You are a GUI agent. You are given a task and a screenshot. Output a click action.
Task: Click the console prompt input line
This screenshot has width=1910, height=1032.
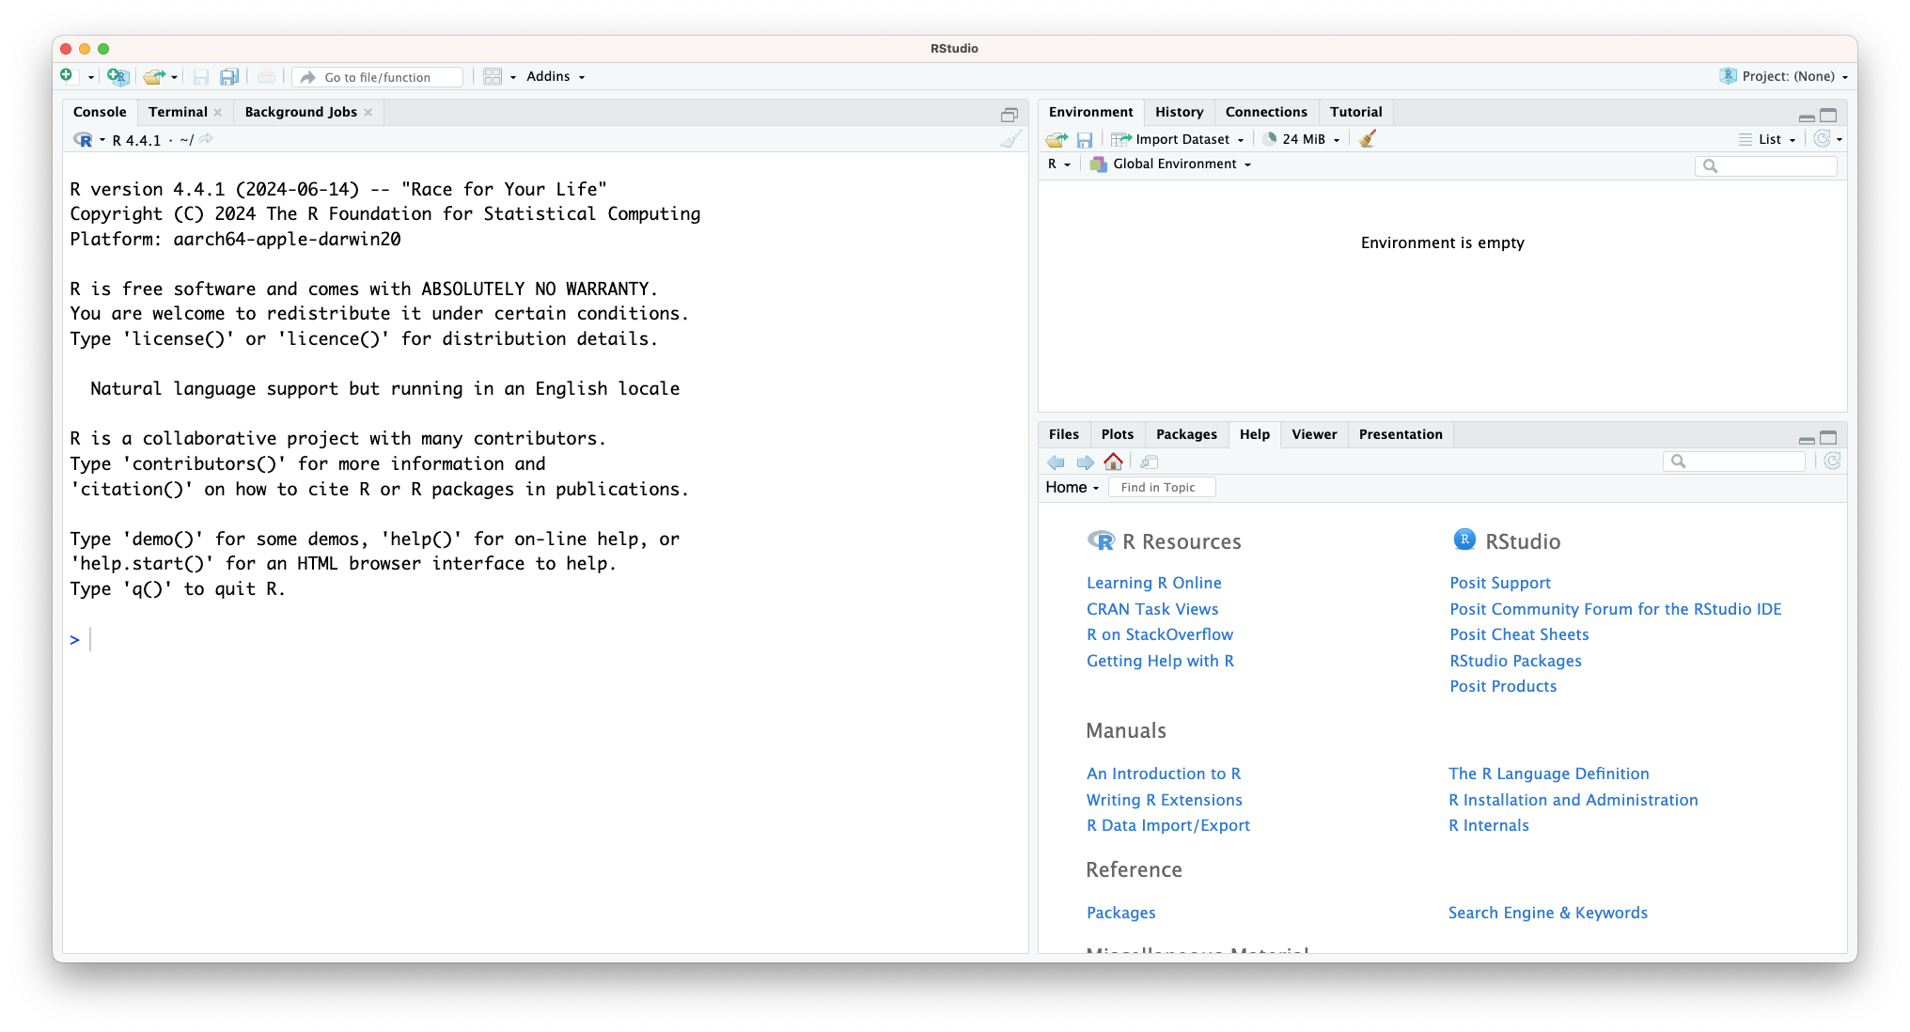coord(545,640)
